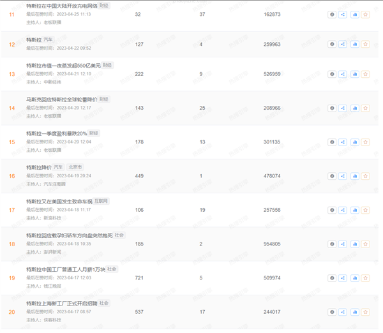Open topic 特斯拉回应载孕妇轿车方向盘突然抱死
Screen dimensions: 383x333
click(x=70, y=235)
